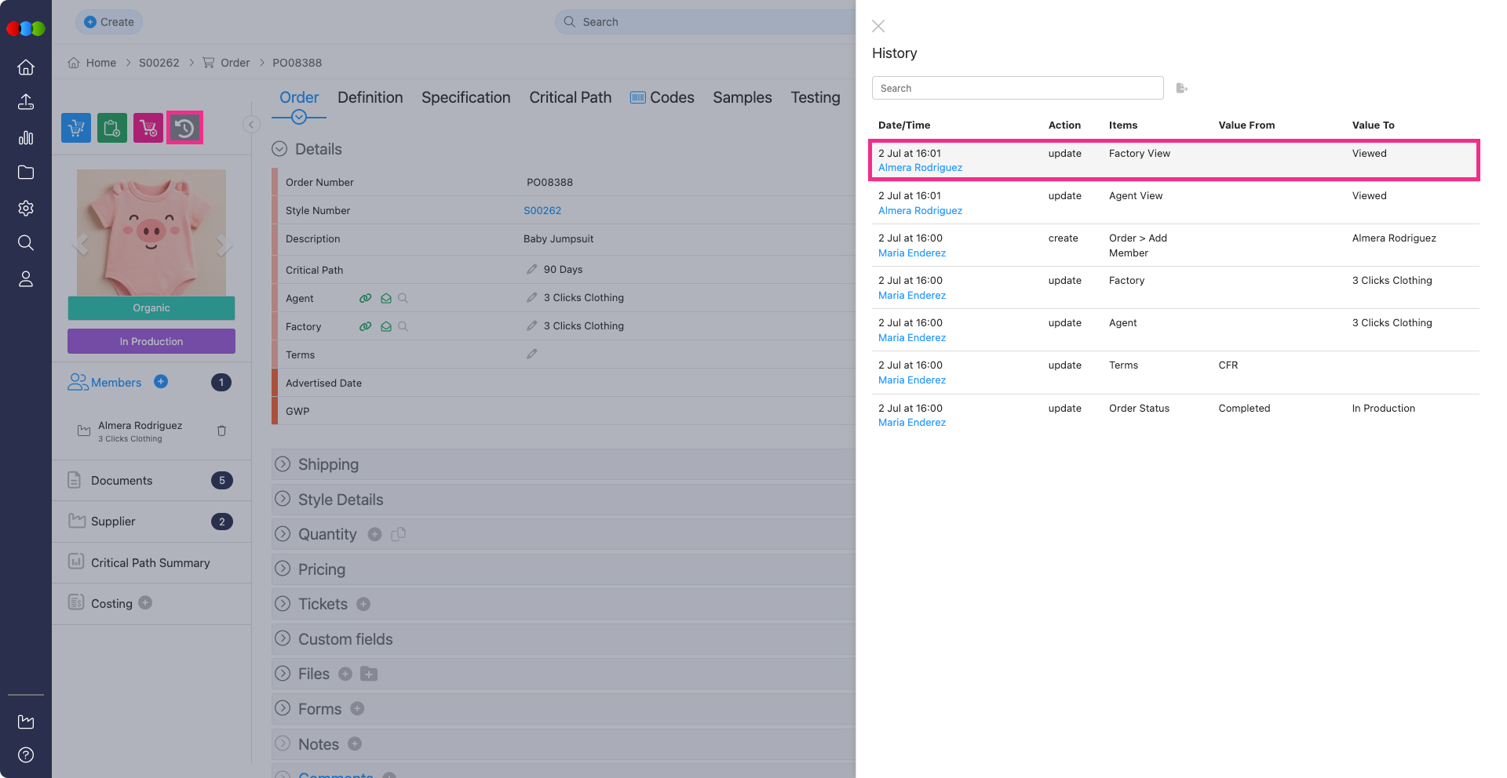Add a member with the plus icon

[161, 382]
